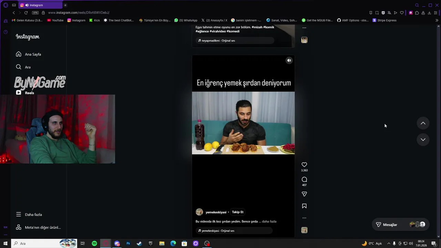Go to Ana Sayfa in Instagram sidebar
This screenshot has height=248, width=441.
[29, 54]
